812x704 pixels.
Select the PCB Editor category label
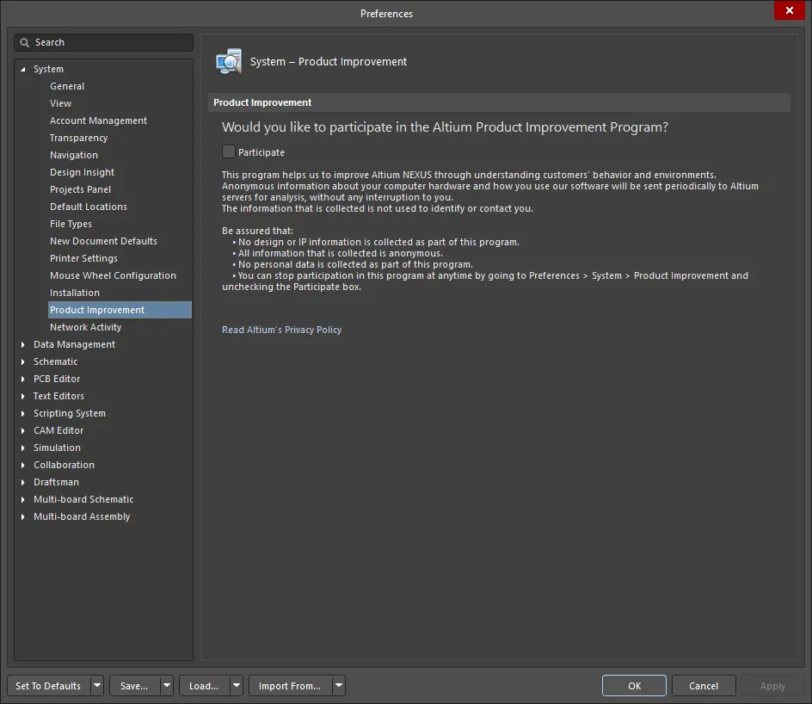click(x=57, y=379)
